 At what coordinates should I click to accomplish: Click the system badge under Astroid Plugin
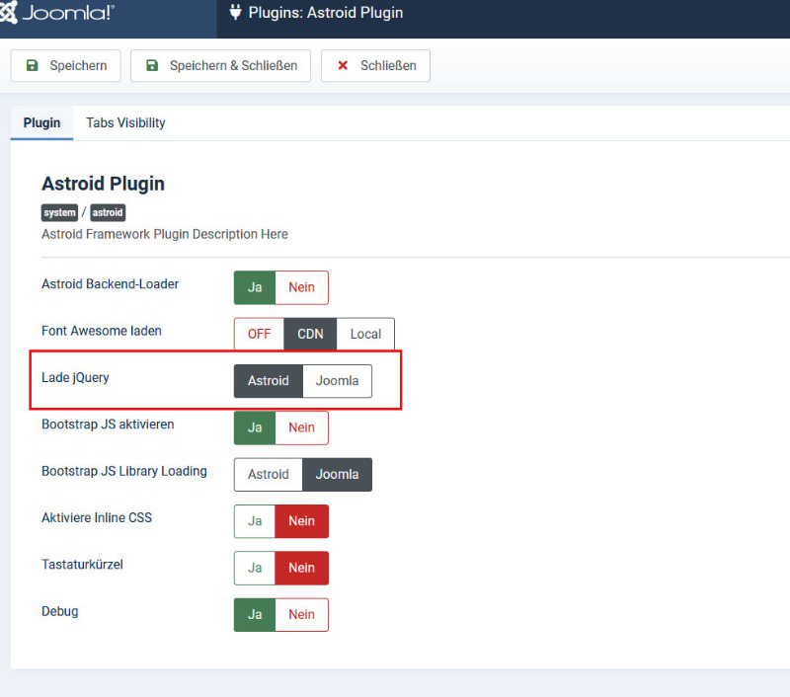coord(59,212)
